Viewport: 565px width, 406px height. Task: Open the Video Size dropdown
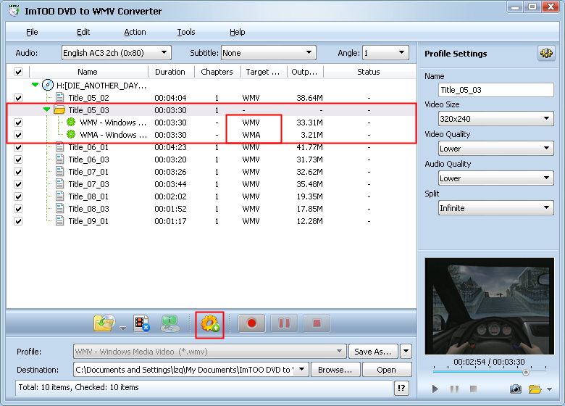[495, 119]
